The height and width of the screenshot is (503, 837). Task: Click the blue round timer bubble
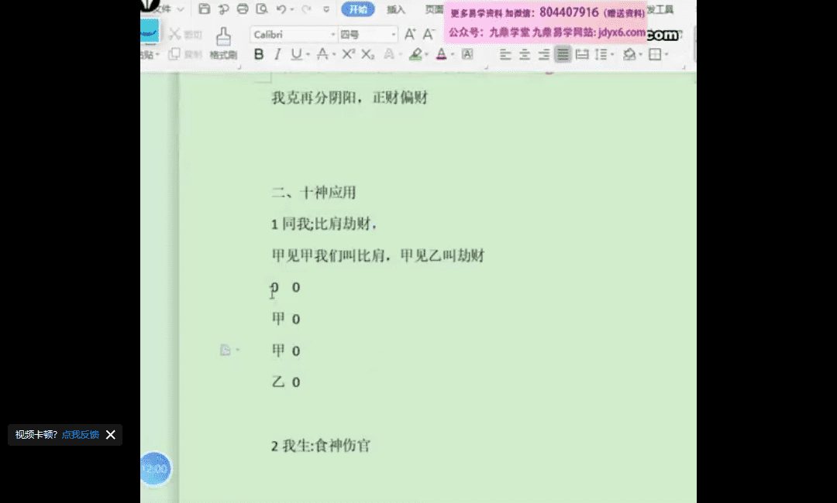pyautogui.click(x=156, y=469)
